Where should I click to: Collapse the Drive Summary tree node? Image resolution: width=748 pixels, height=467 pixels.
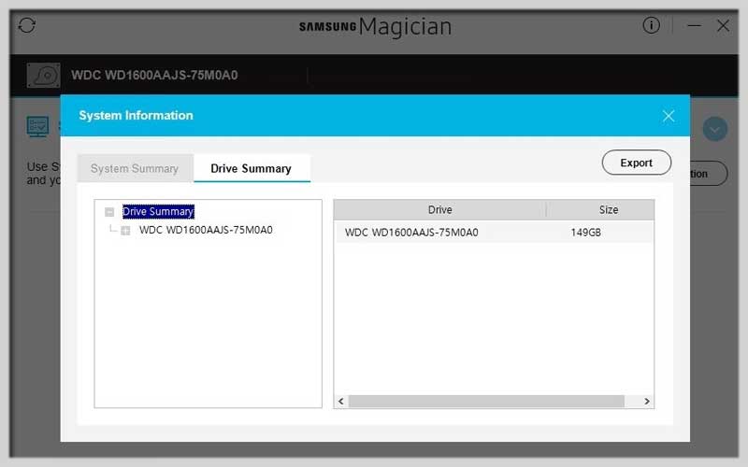pyautogui.click(x=109, y=212)
